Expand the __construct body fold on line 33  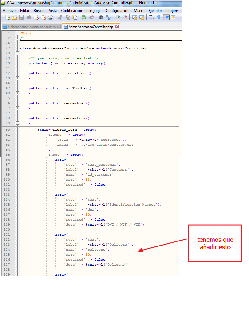(18, 78)
